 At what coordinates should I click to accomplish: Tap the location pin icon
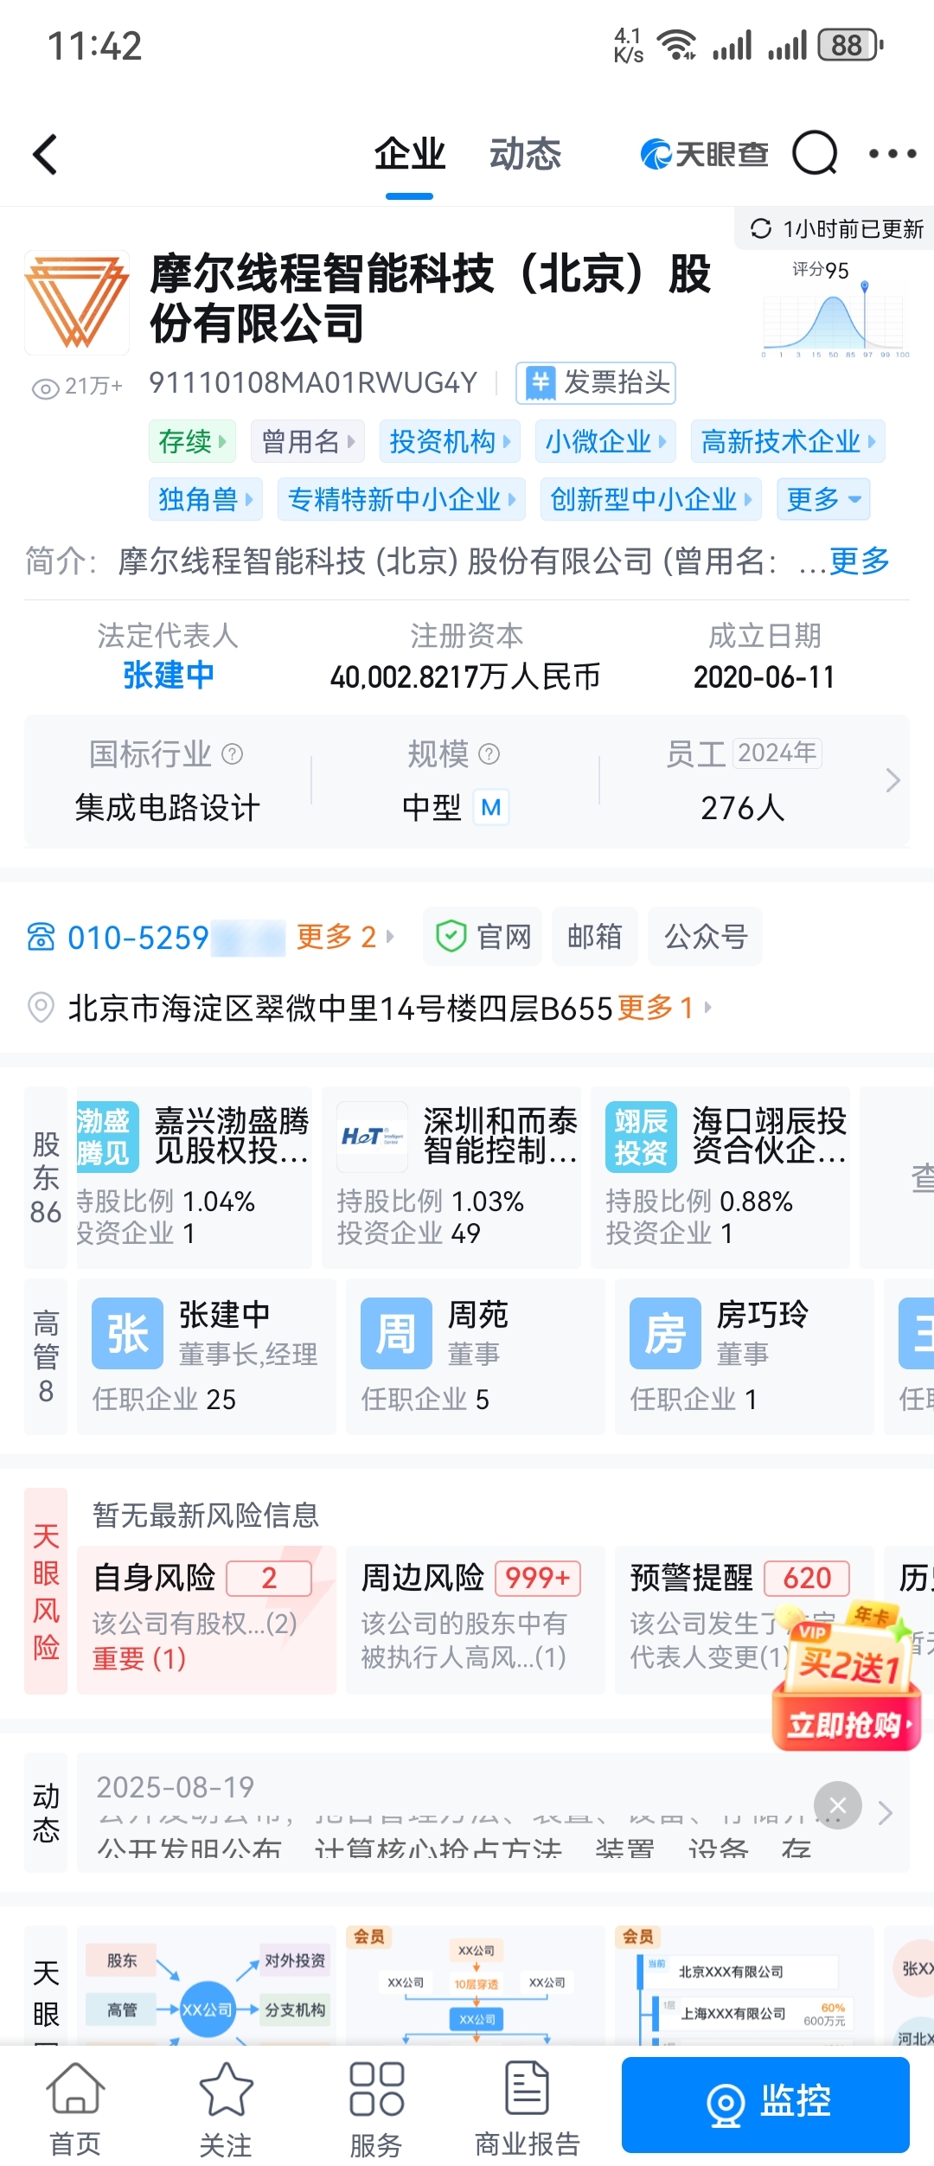tap(42, 1008)
